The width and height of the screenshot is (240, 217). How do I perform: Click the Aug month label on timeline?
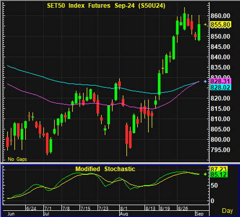tap(123, 214)
